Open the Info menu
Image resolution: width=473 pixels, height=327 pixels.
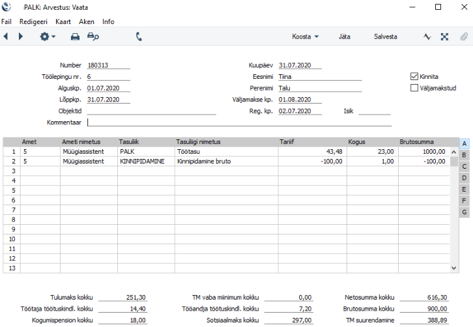click(108, 21)
